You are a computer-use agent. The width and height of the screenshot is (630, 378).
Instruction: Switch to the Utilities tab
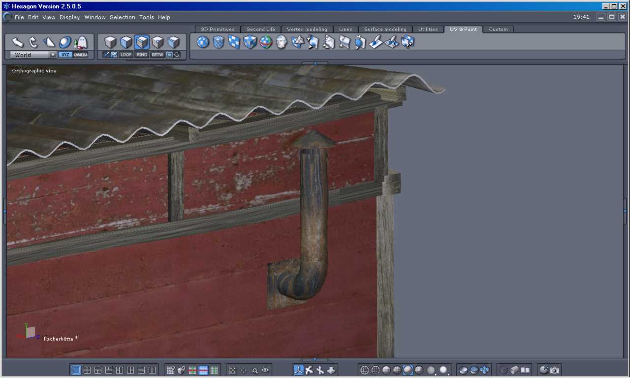pos(428,30)
